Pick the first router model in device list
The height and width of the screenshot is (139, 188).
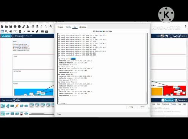(x=31, y=105)
